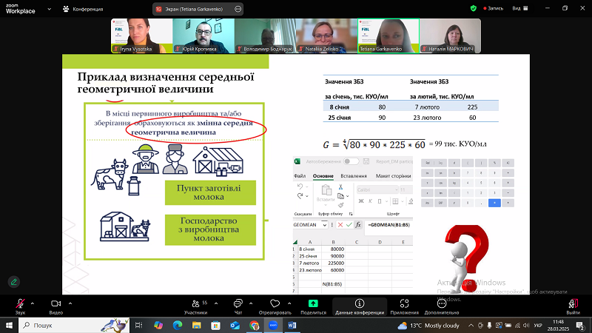Open Данные конференции meeting info
Viewport: 592px width, 333px height.
pos(360,306)
